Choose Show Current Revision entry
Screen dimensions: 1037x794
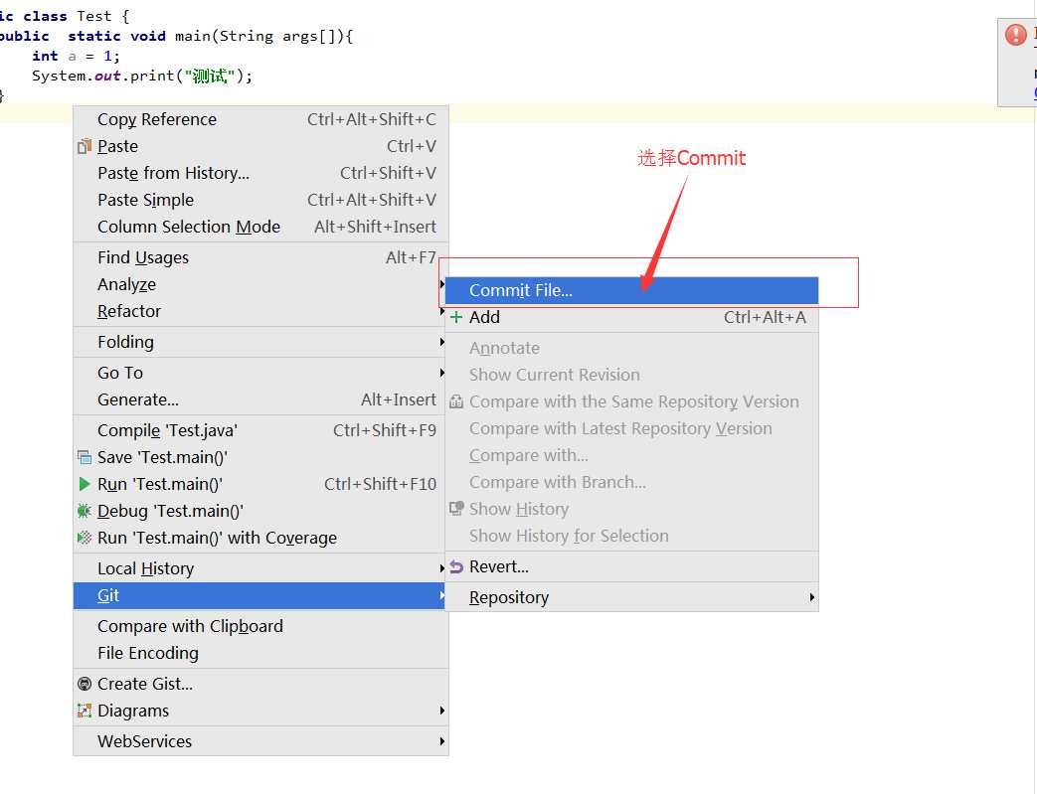[x=631, y=375]
